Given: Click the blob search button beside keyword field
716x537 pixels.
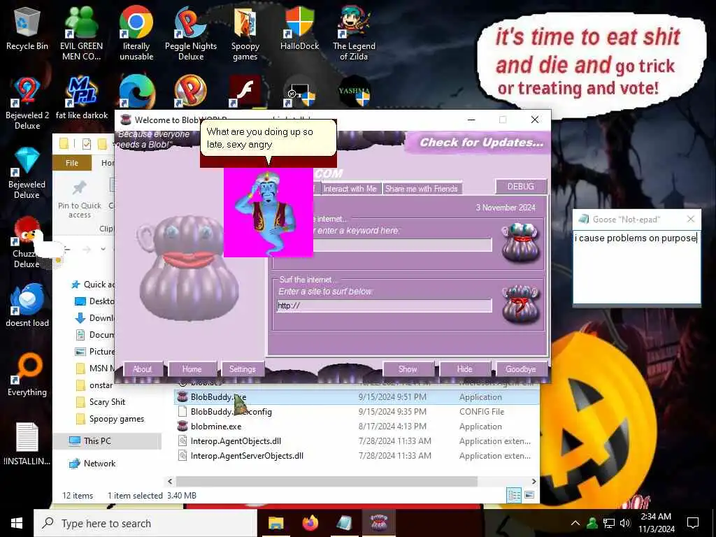Looking at the screenshot, I should [x=520, y=243].
